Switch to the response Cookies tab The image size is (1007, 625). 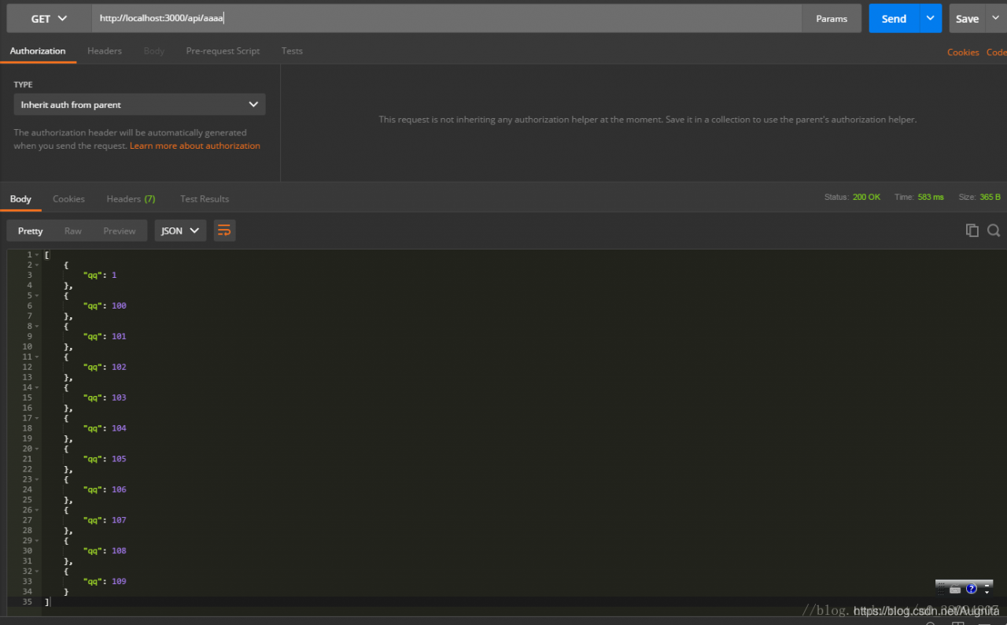point(68,199)
